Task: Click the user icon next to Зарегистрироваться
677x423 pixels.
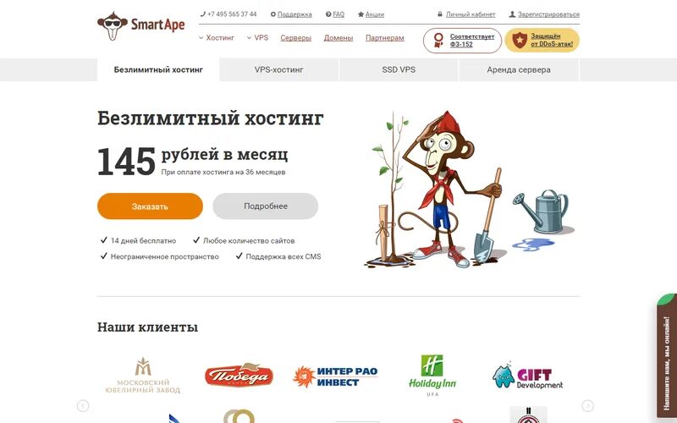Action: pyautogui.click(x=512, y=14)
